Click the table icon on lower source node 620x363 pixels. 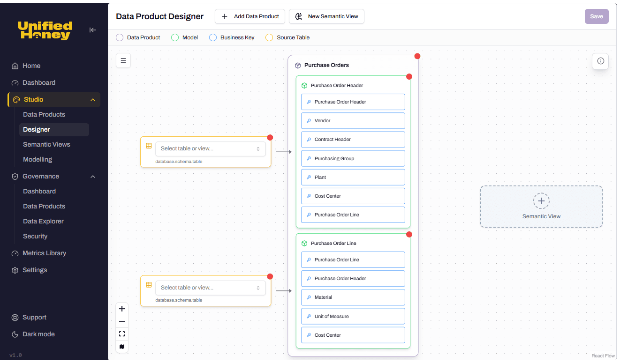point(149,285)
